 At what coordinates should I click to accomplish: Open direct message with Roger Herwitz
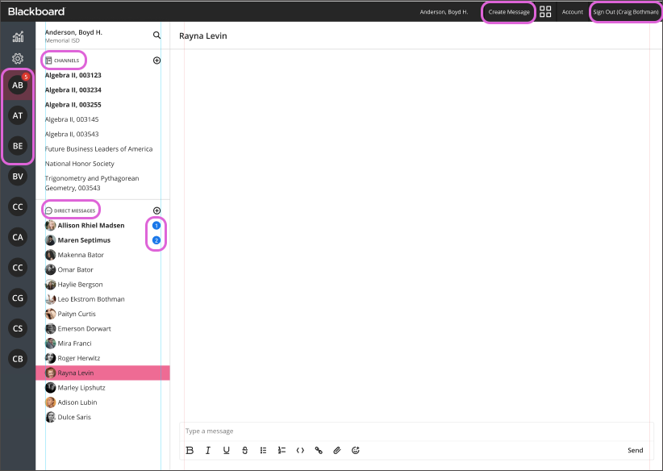(x=79, y=358)
